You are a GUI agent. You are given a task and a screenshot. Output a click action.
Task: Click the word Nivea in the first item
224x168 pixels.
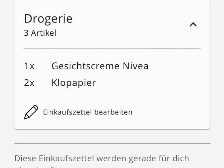coord(136,66)
